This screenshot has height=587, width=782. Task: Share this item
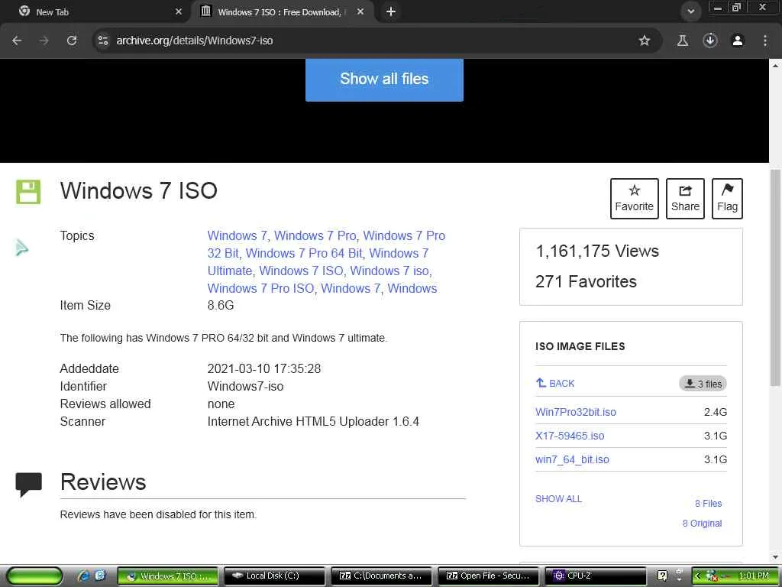[685, 199]
